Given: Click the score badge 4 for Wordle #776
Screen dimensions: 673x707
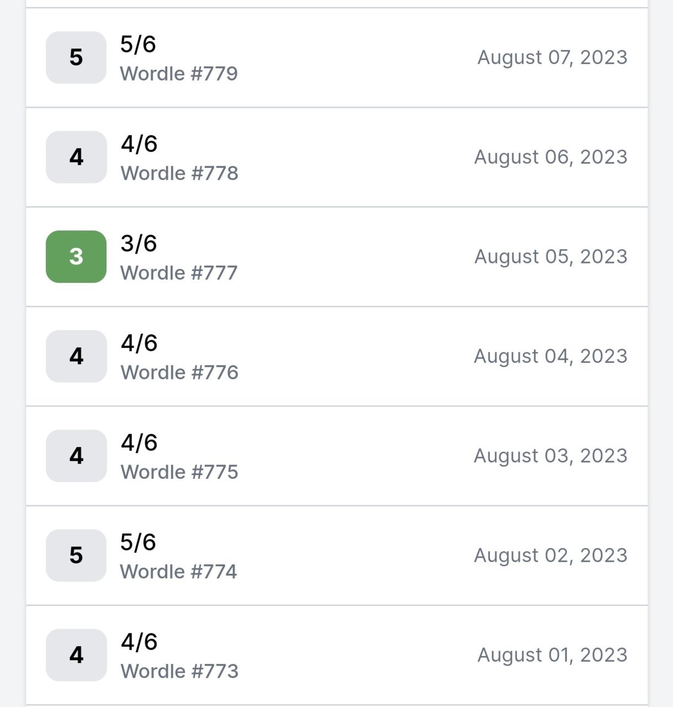Looking at the screenshot, I should point(76,356).
